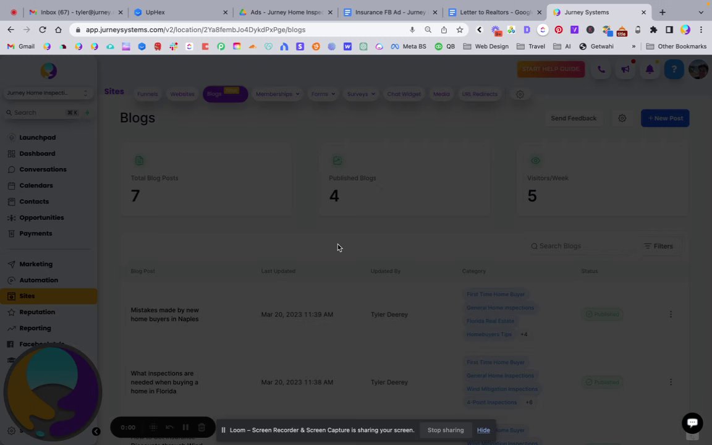Pause the Loom recording

pos(185,427)
